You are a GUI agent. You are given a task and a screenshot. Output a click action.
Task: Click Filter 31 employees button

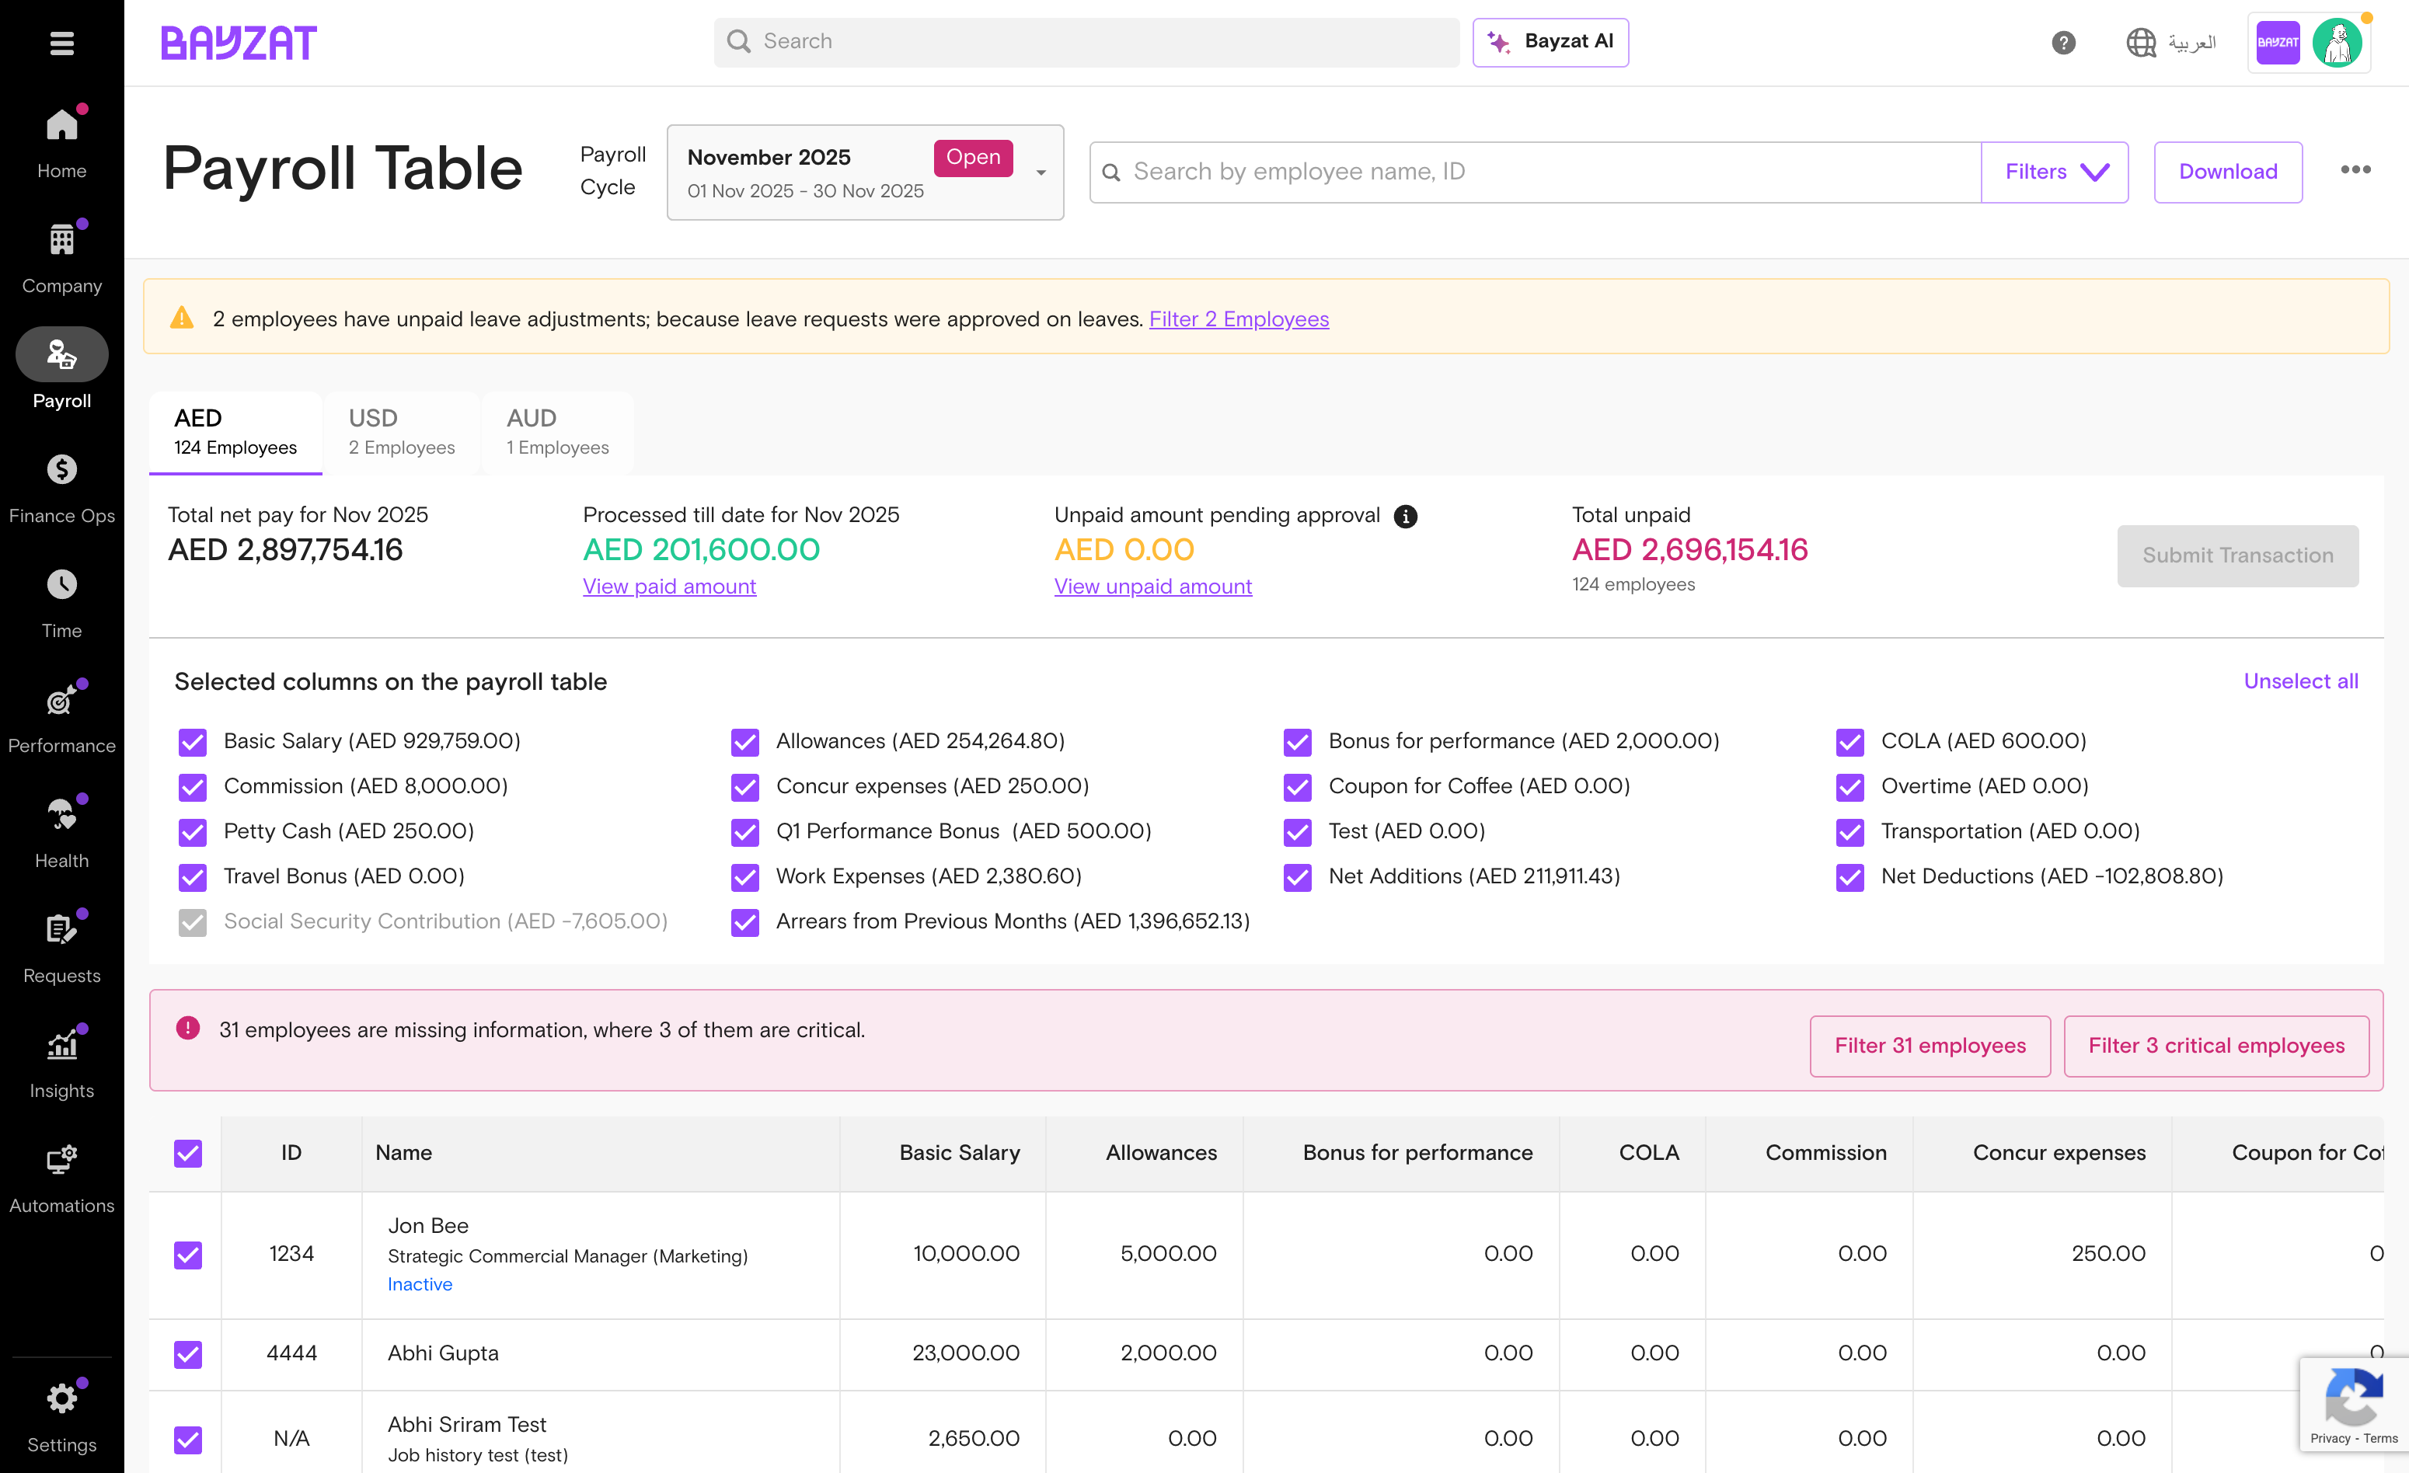(x=1930, y=1046)
